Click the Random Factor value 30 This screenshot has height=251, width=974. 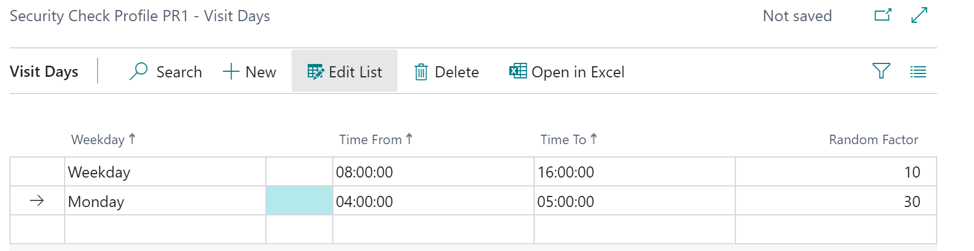click(912, 201)
